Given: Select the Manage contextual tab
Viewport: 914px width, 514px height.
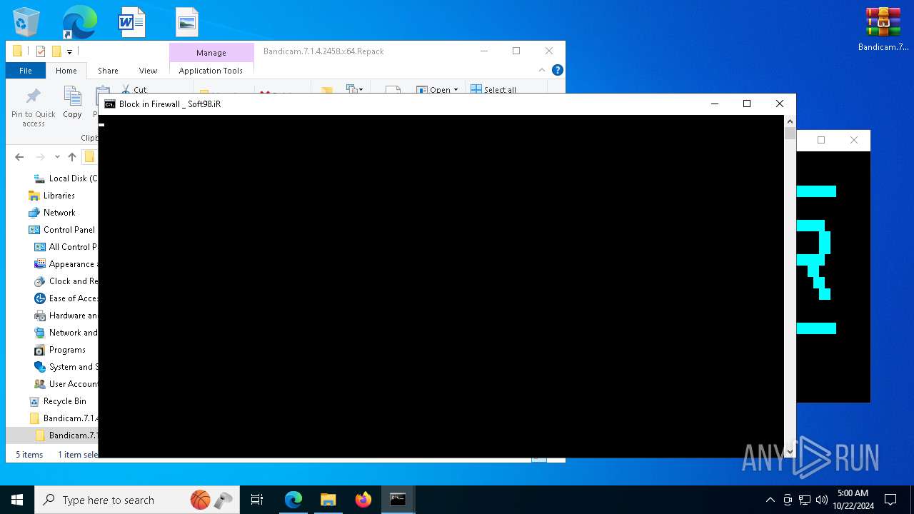Looking at the screenshot, I should [x=211, y=52].
